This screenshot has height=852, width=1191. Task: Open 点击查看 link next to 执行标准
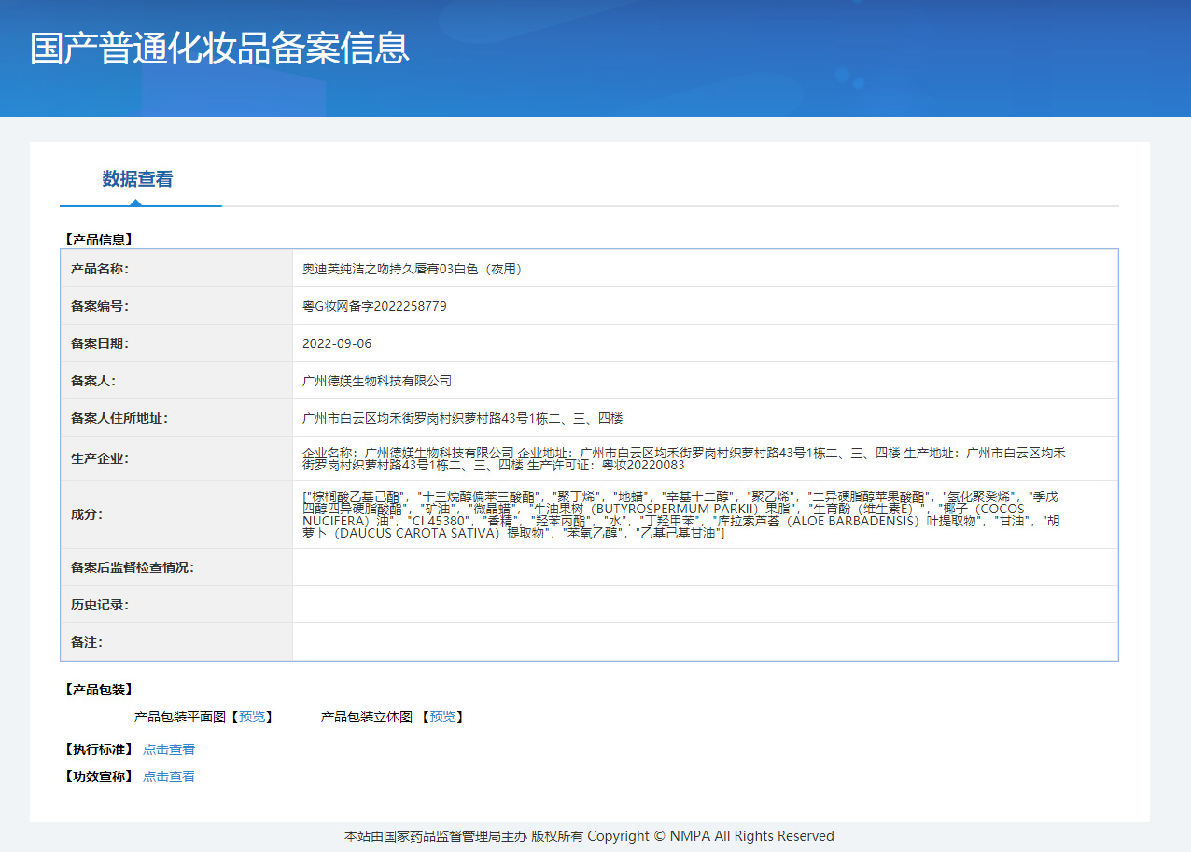point(169,749)
